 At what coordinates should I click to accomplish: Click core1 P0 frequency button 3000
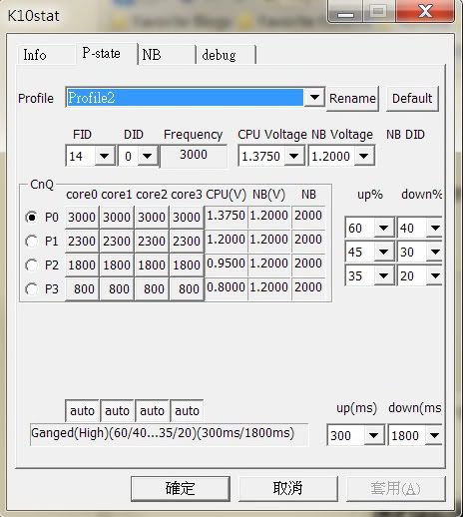tap(117, 218)
